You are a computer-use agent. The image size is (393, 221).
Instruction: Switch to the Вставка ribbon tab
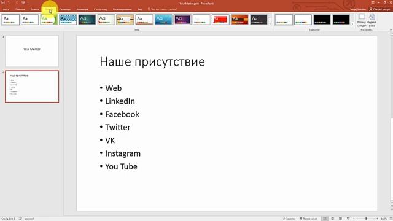(x=35, y=9)
